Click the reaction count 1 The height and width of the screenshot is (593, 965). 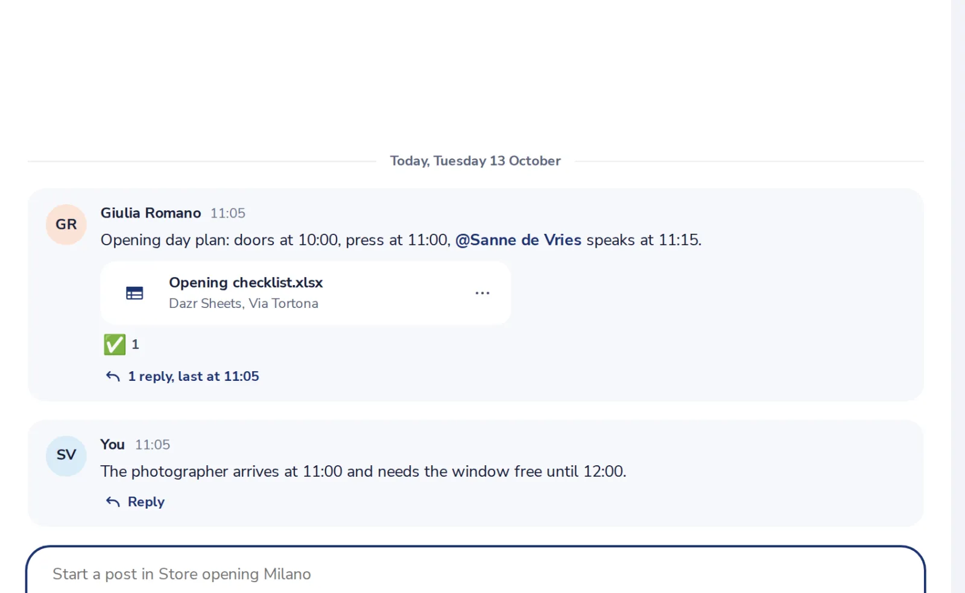[135, 345]
